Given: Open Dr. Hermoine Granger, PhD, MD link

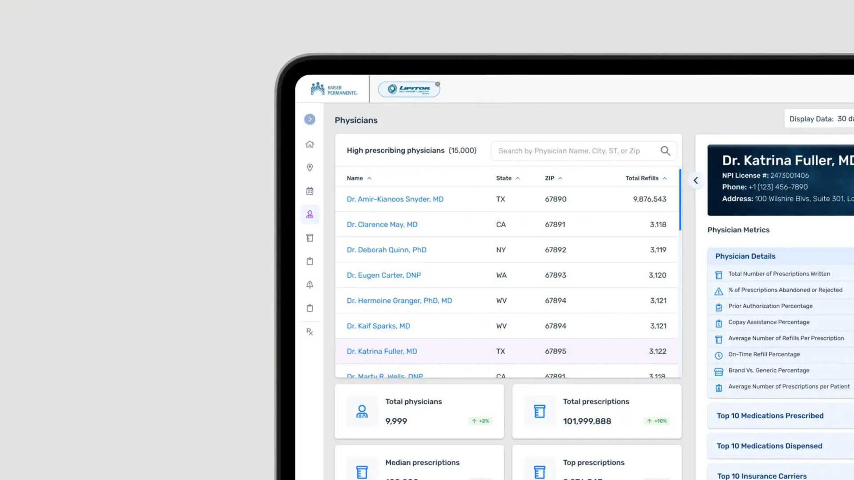Looking at the screenshot, I should [x=399, y=300].
